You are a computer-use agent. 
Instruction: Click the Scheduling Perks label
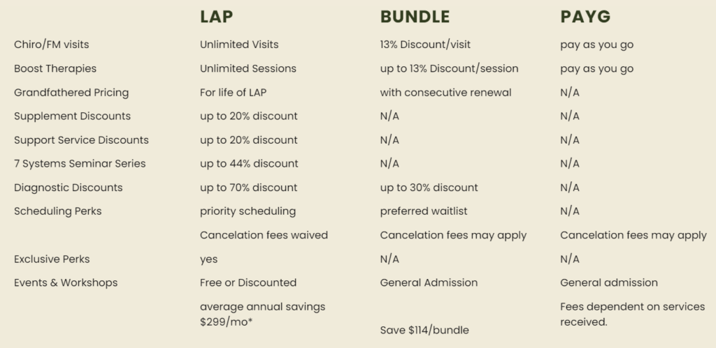pos(58,211)
